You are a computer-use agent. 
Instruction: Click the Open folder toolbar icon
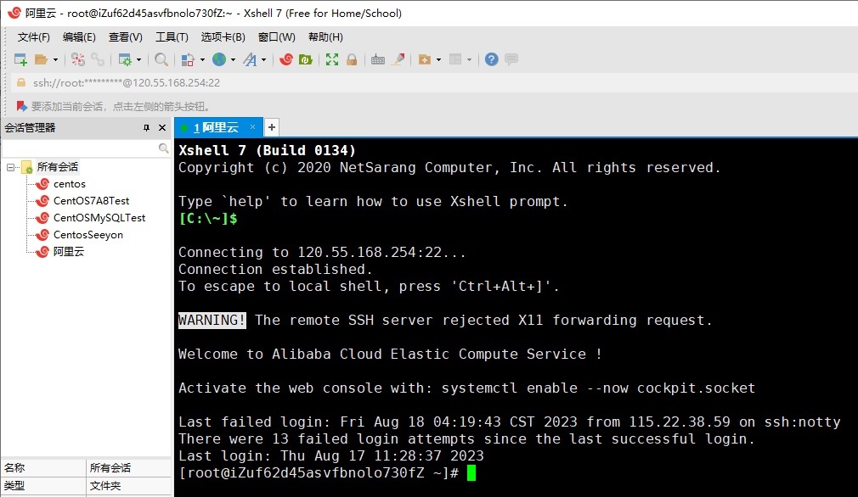41,59
